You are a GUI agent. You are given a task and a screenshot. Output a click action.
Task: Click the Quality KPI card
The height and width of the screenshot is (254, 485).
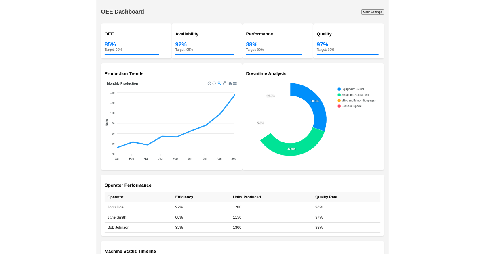coord(348,40)
